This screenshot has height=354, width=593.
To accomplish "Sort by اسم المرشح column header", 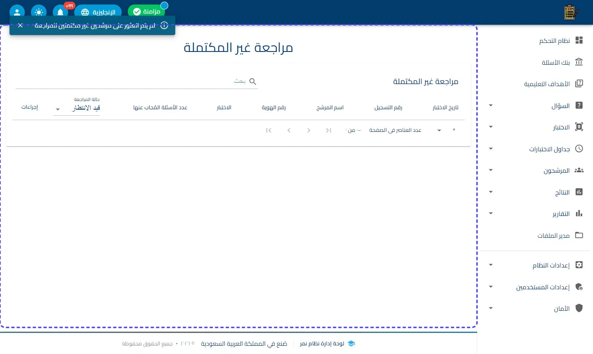I will point(330,108).
